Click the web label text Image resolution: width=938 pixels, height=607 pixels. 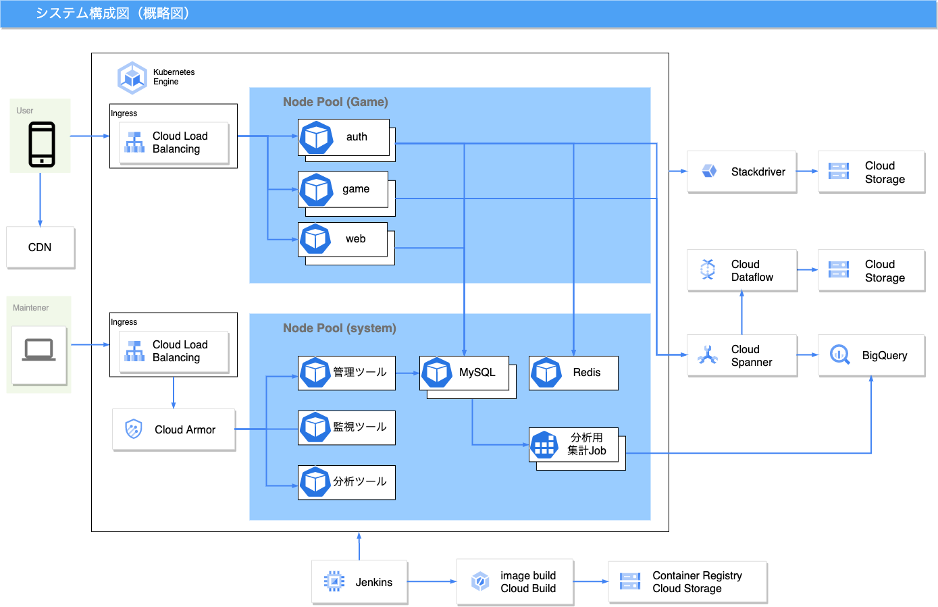356,239
